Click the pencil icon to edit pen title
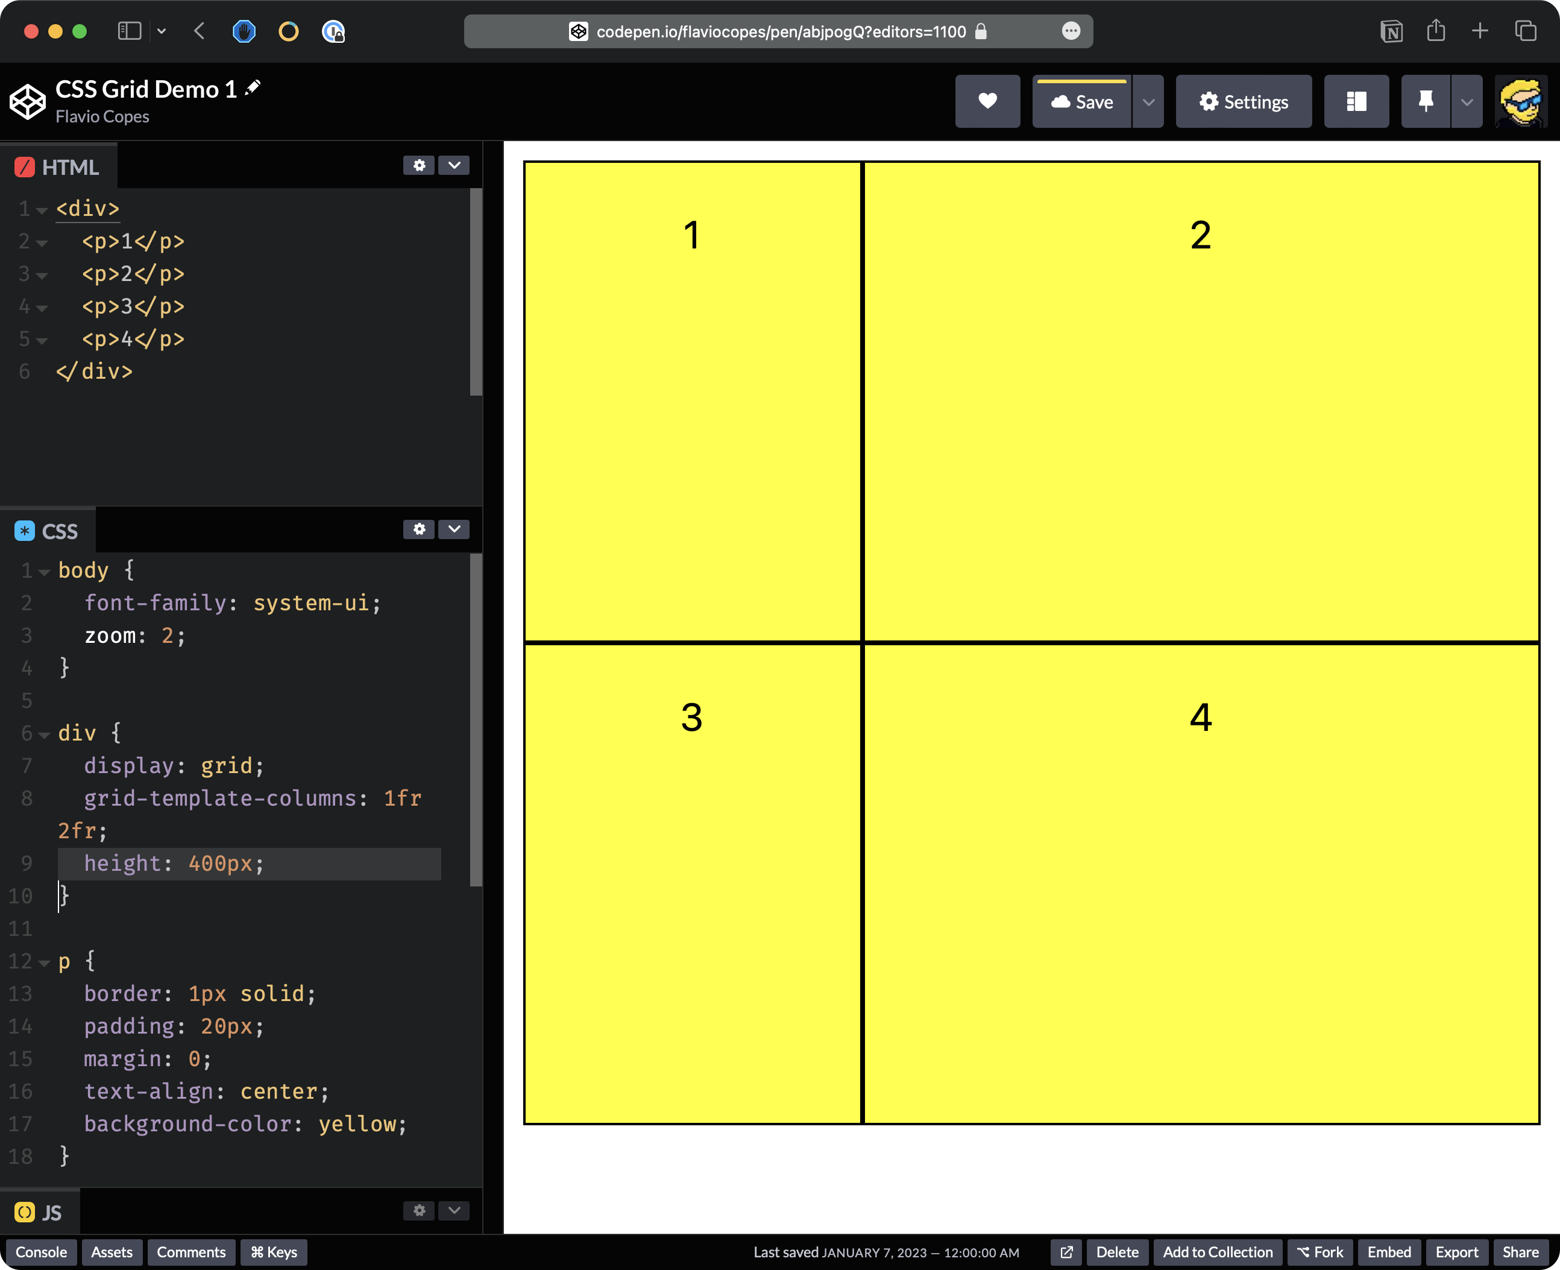Viewport: 1560px width, 1270px height. tap(253, 88)
